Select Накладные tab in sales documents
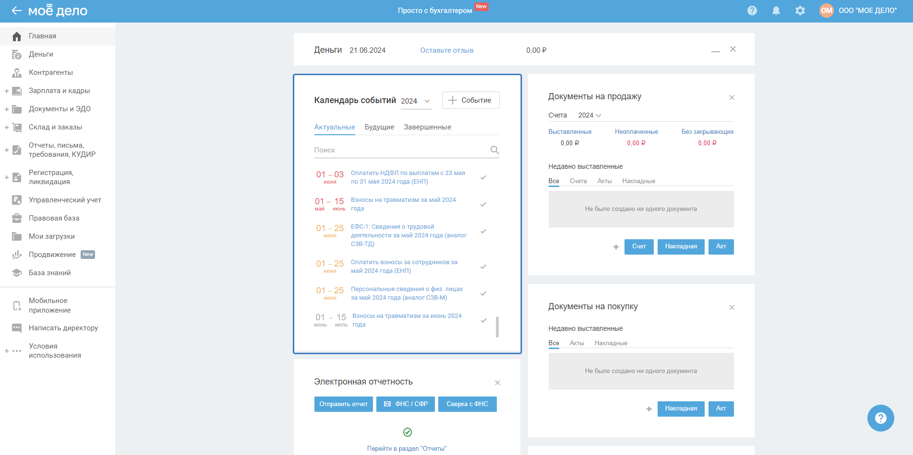This screenshot has width=913, height=455. (638, 181)
